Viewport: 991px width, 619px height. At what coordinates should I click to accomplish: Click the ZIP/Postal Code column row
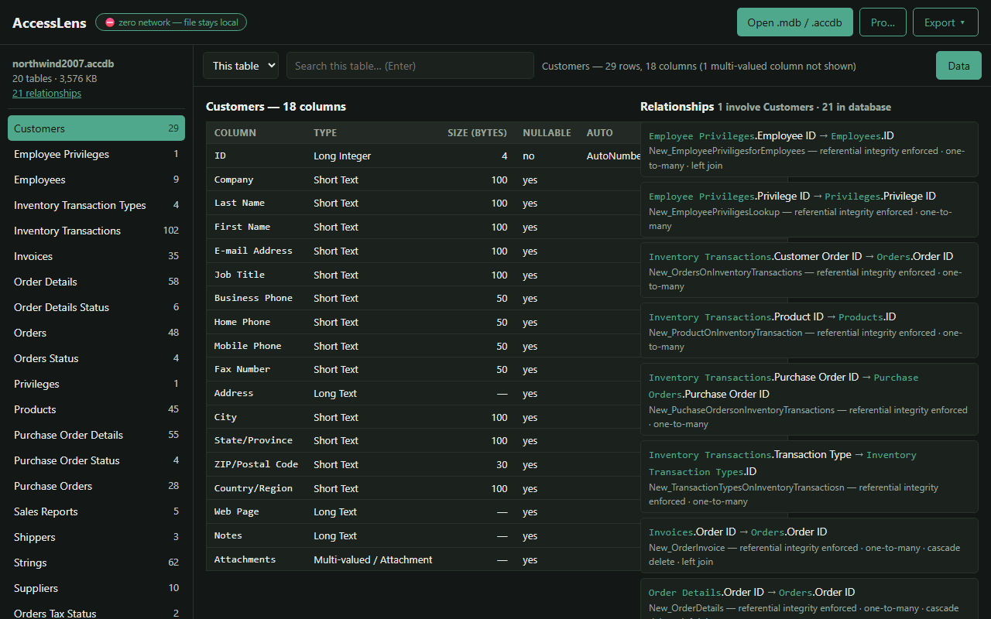[x=423, y=465]
